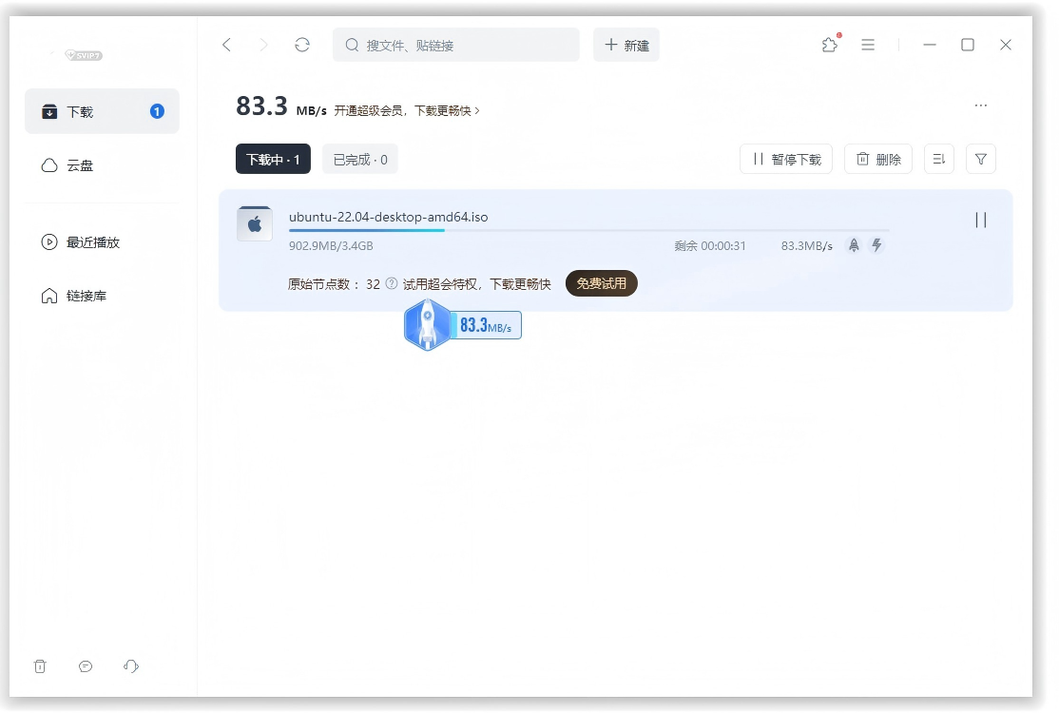Open the hamburger main menu

(868, 45)
